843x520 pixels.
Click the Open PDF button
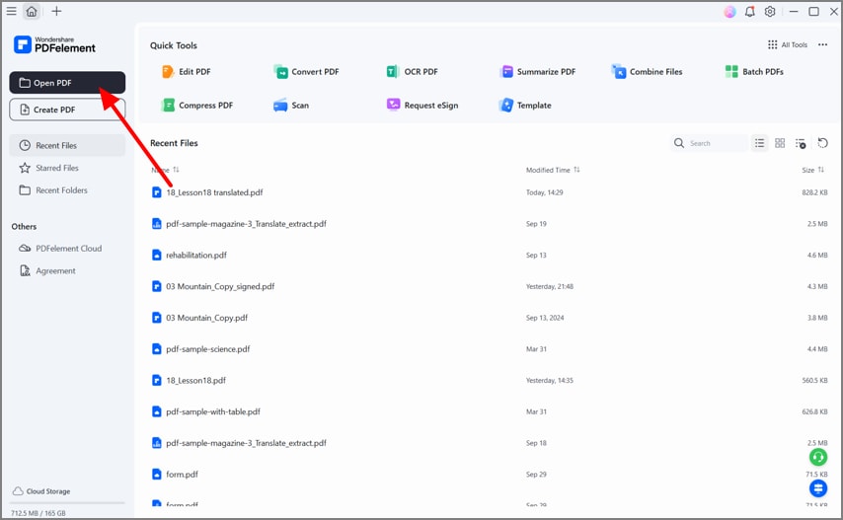pyautogui.click(x=67, y=83)
